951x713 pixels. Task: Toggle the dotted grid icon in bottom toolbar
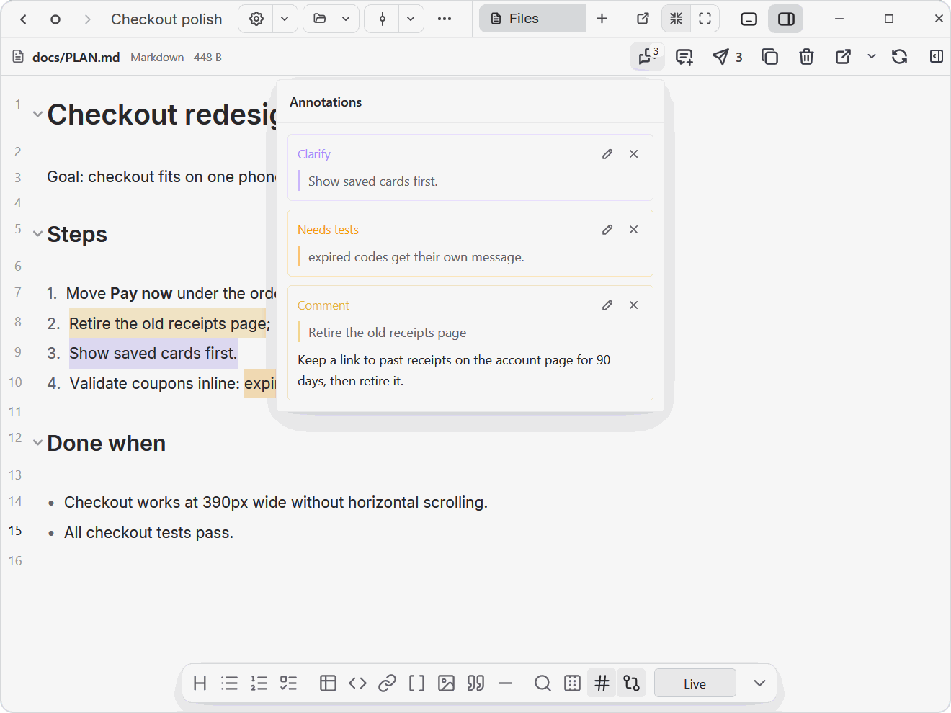[x=573, y=683]
